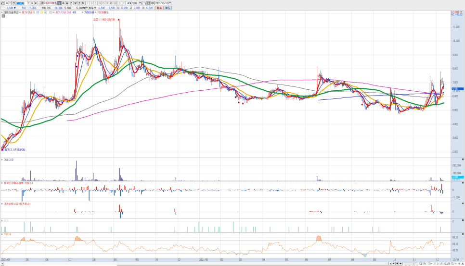Select the minute (분) period button
This screenshot has width=465, height=266.
coord(75,3)
